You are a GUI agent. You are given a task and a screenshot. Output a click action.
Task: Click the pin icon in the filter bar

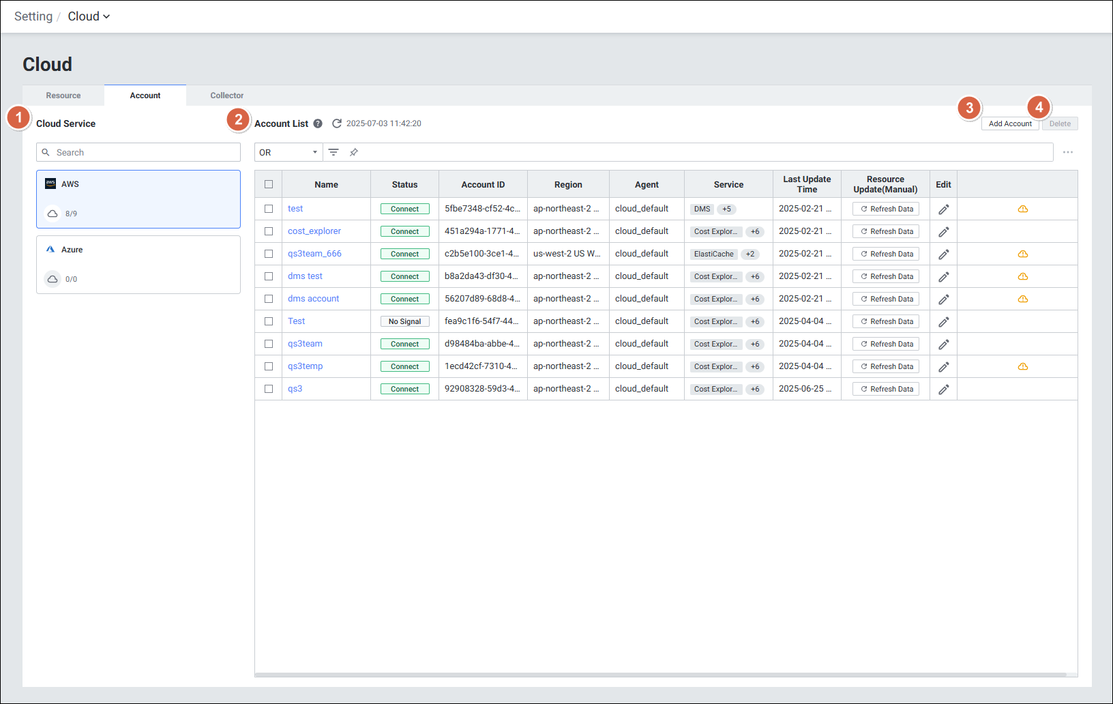point(354,152)
